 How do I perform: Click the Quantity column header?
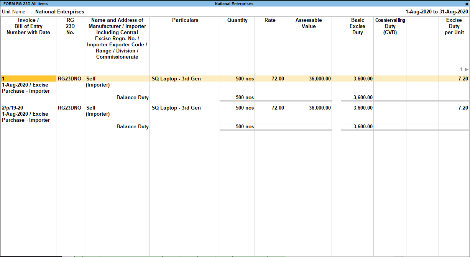pos(237,20)
